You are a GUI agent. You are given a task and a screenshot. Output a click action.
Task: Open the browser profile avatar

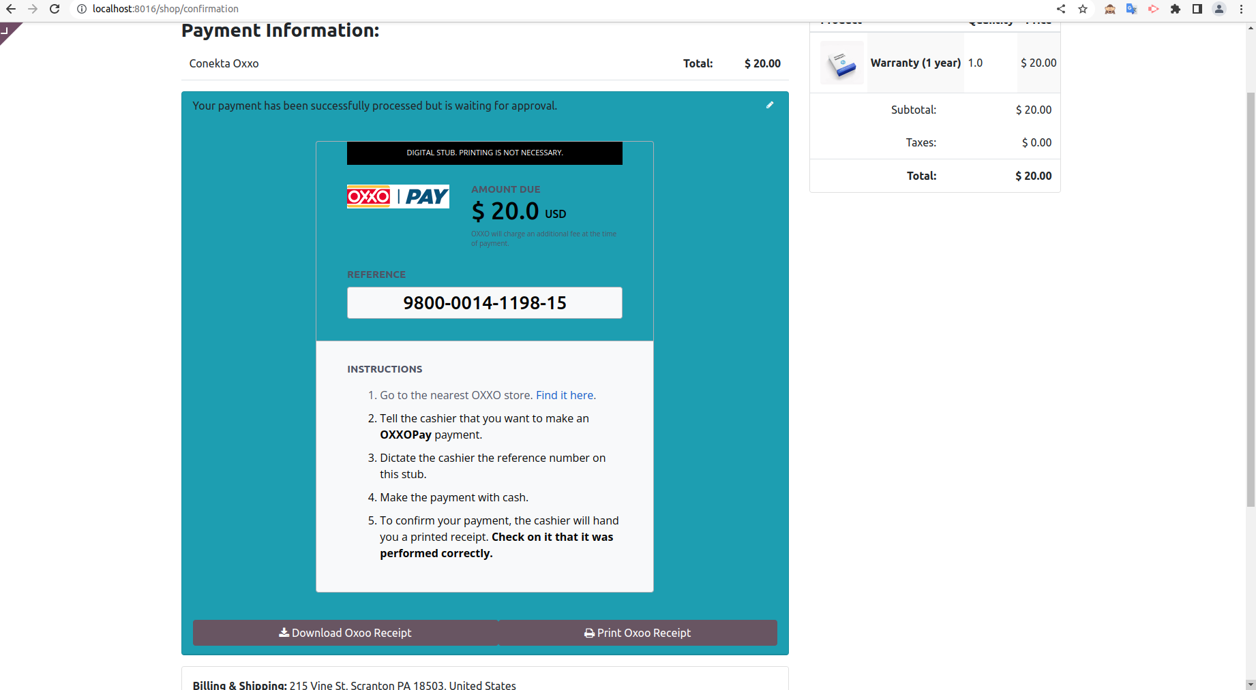pyautogui.click(x=1219, y=9)
